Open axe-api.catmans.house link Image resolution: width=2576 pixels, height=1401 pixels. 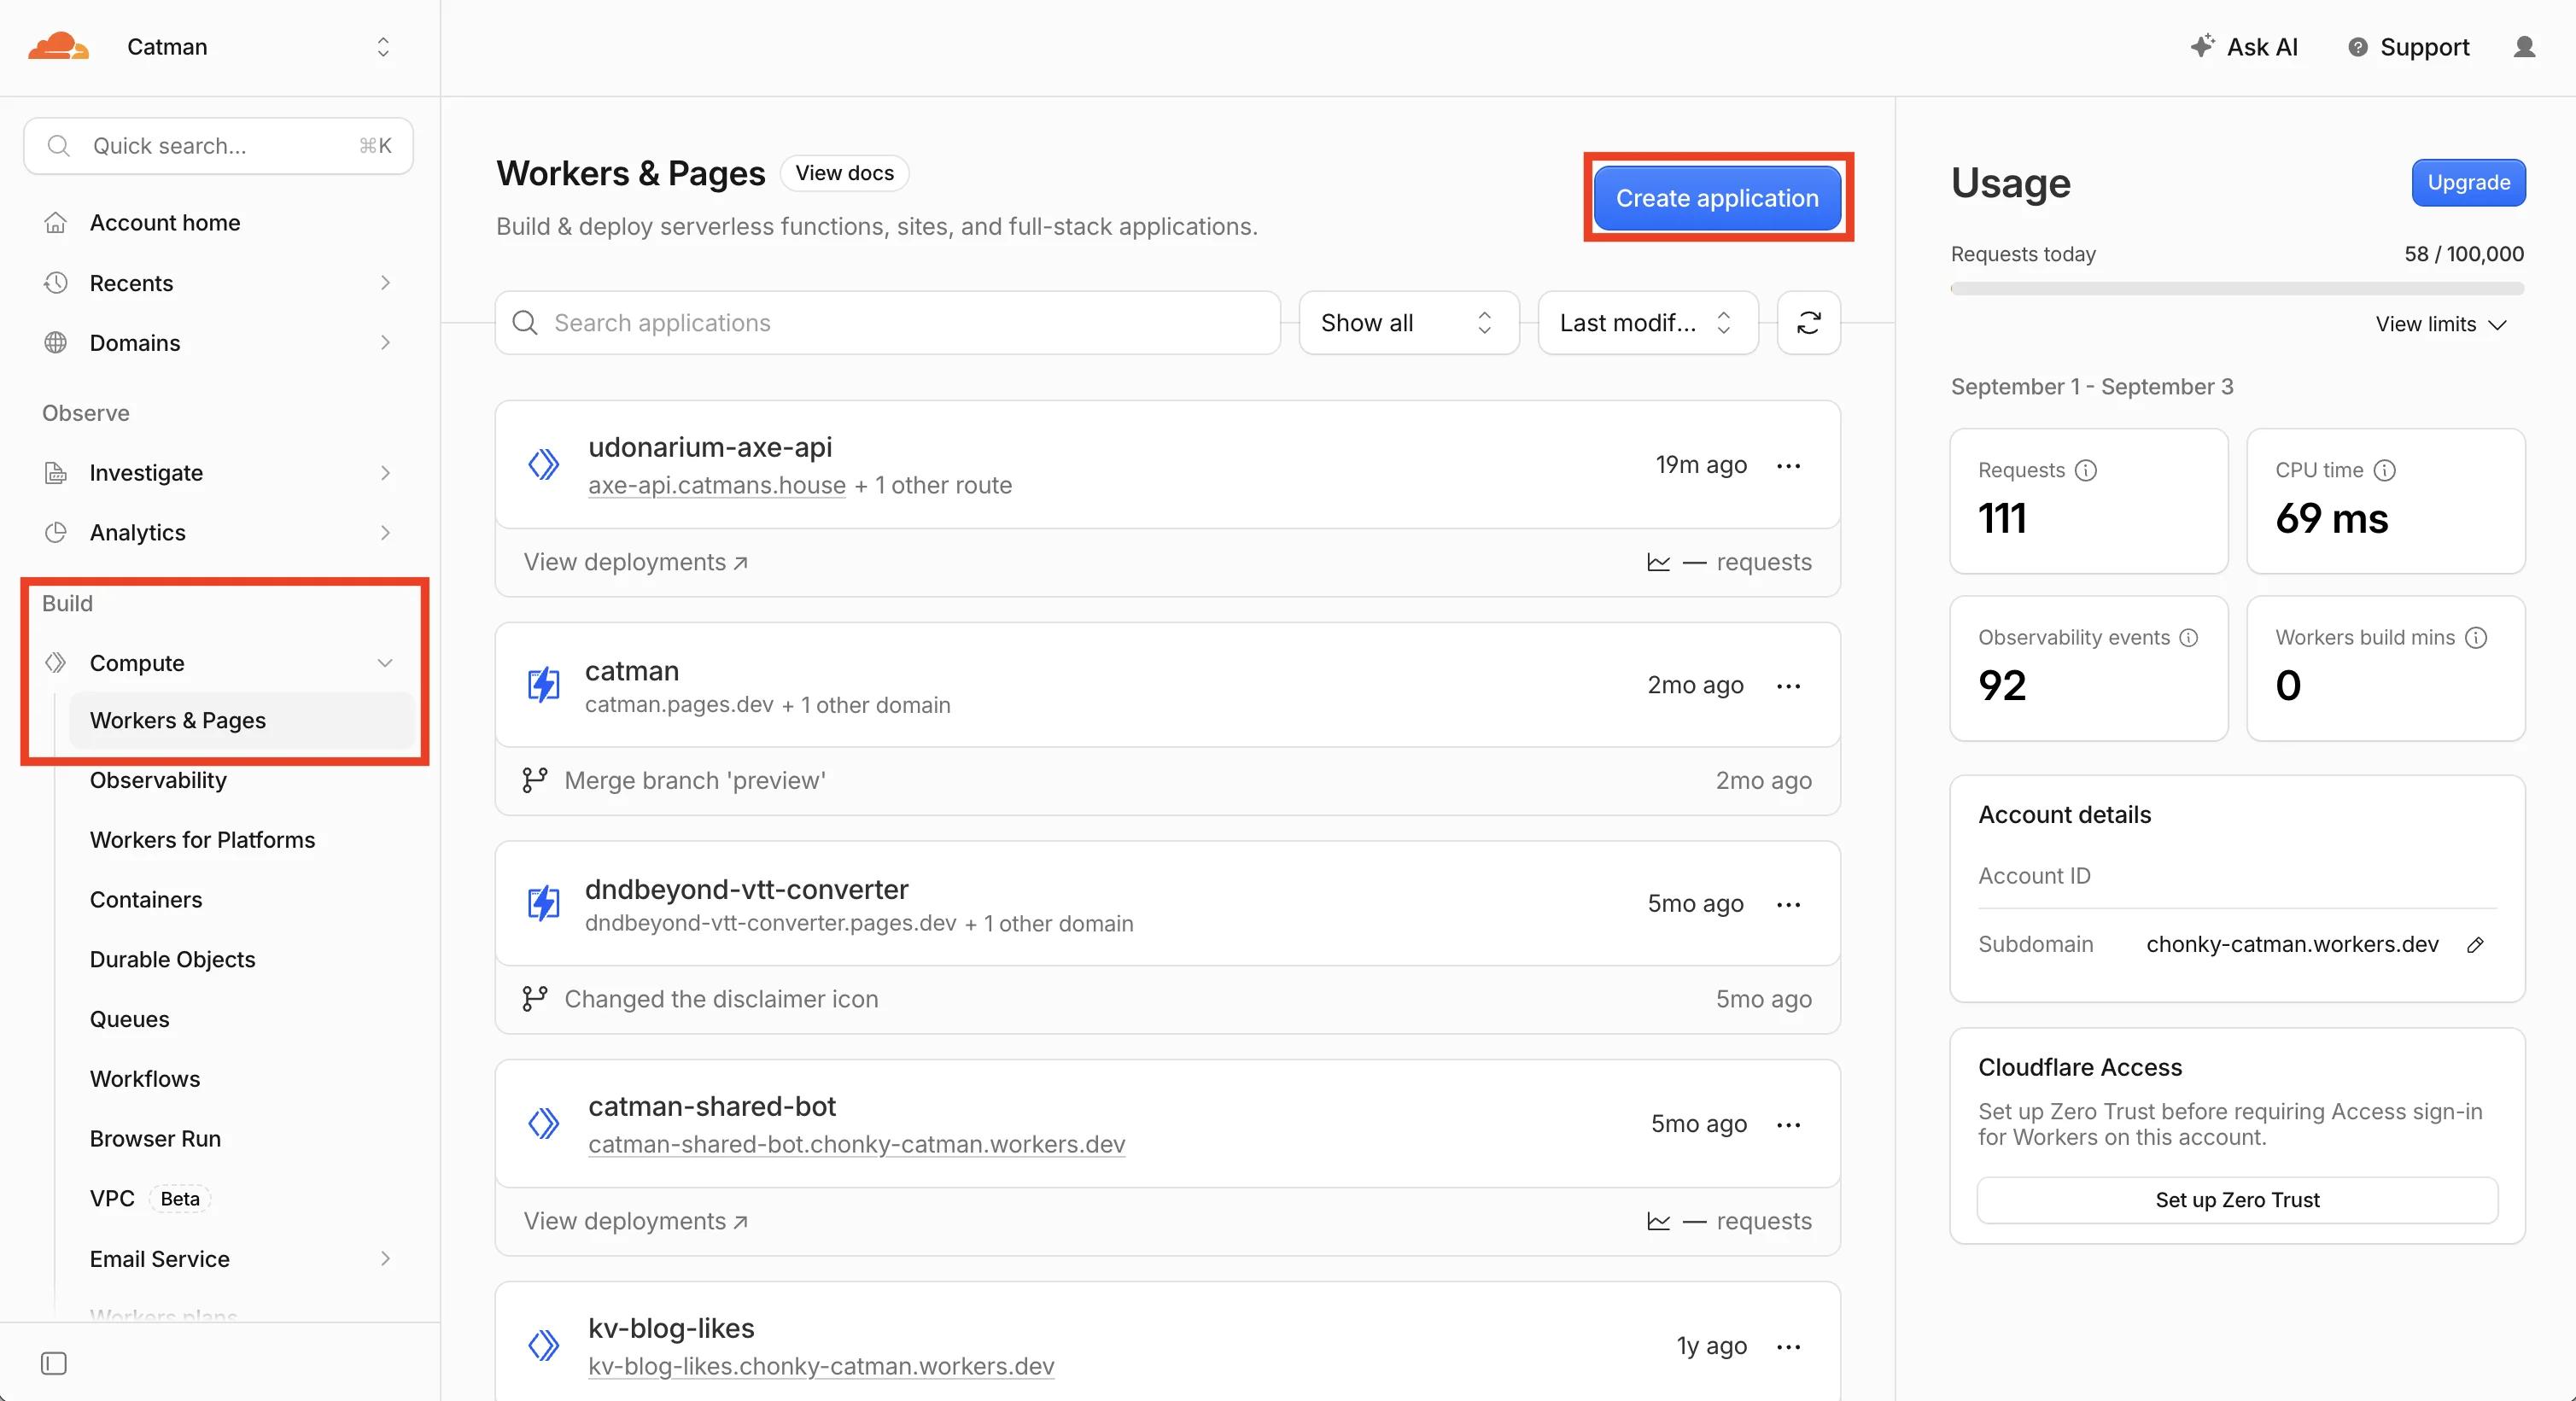pos(717,485)
